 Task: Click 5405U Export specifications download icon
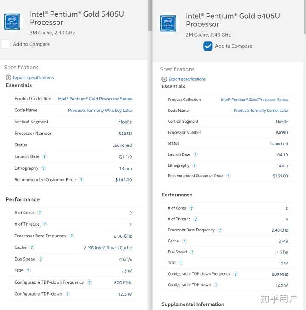8,77
